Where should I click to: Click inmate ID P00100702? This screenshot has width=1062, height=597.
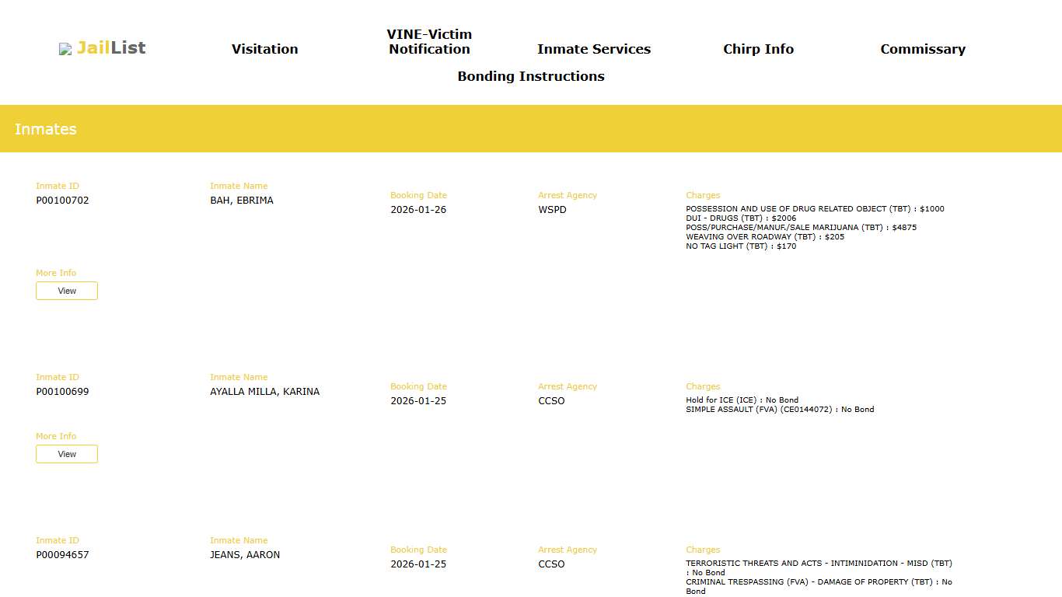click(62, 201)
